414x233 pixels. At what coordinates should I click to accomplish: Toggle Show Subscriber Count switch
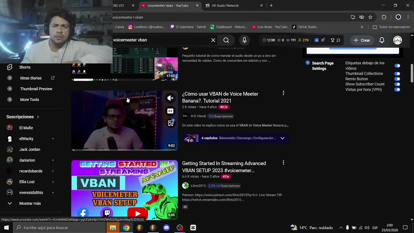[398, 84]
